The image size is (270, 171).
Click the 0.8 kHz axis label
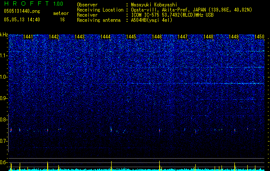pos(3,120)
